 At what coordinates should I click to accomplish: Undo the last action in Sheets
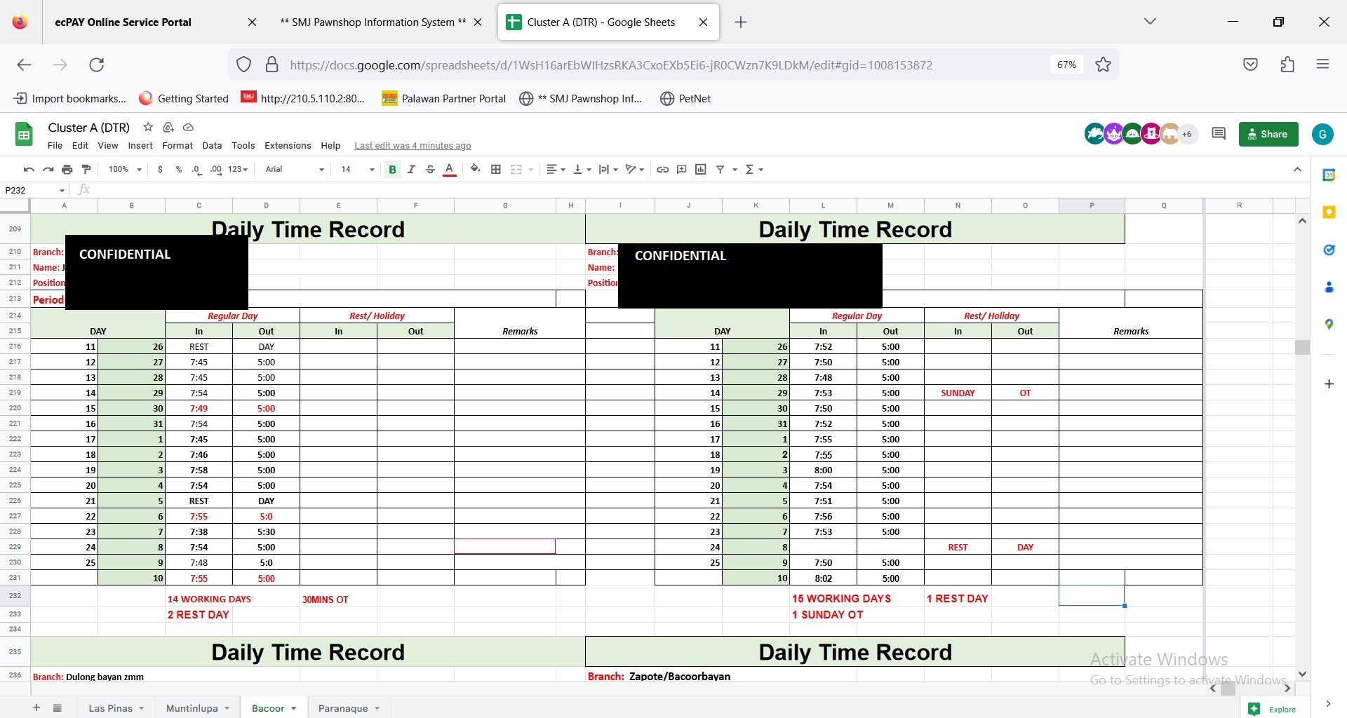coord(28,169)
